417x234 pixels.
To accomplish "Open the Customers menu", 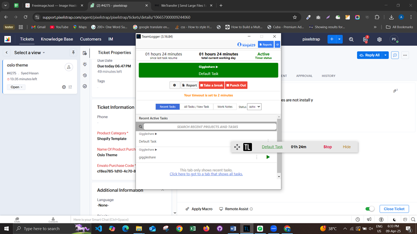I will [x=91, y=39].
